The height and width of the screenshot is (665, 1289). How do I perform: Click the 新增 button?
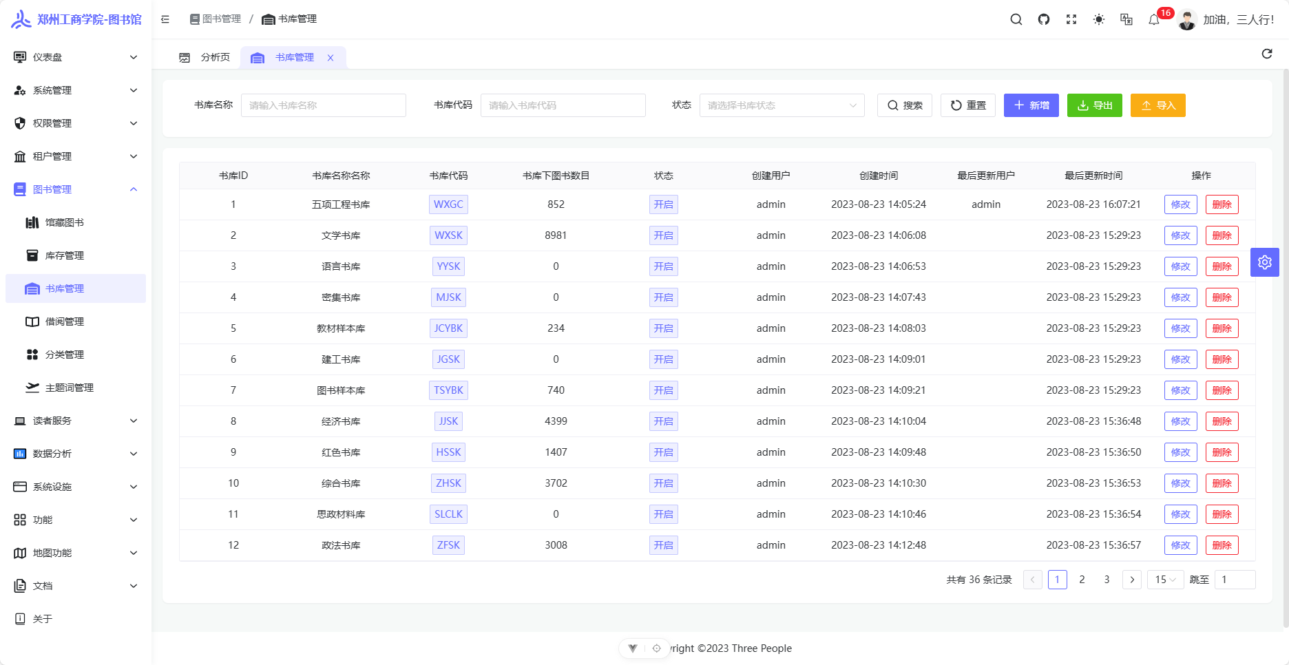(1031, 105)
